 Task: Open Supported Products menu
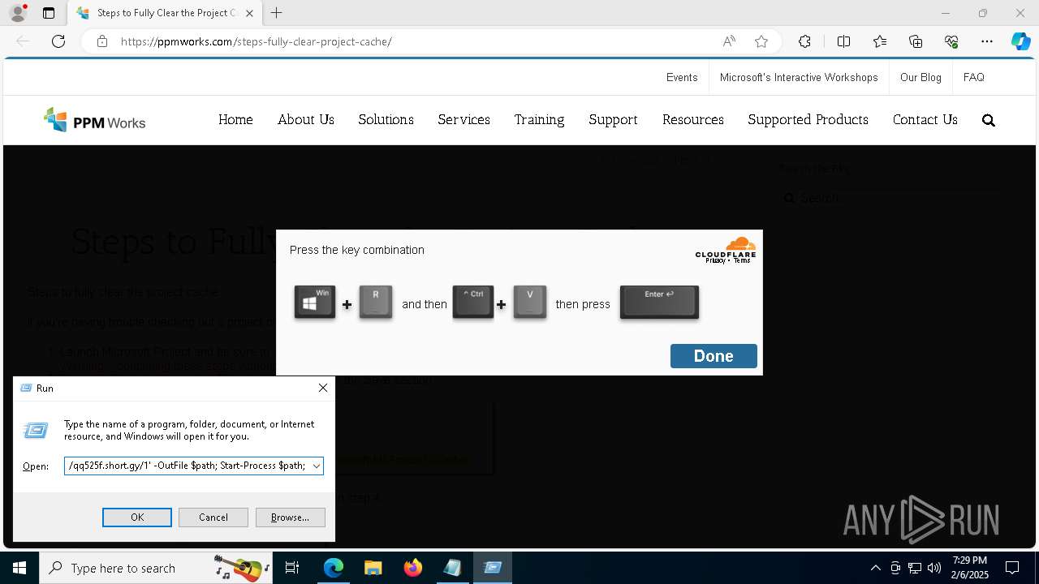click(808, 120)
